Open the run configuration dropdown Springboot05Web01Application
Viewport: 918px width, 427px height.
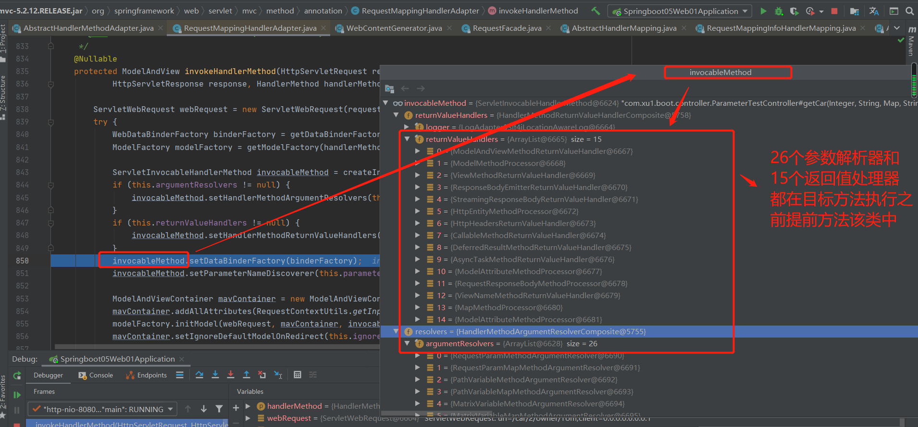[x=680, y=11]
